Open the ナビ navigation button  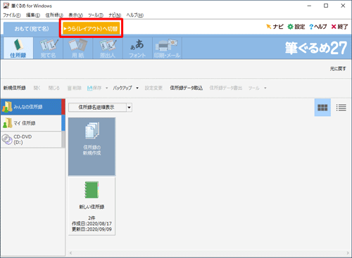[x=275, y=27]
